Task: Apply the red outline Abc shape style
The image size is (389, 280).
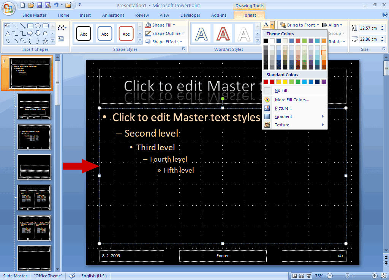Action: coord(126,34)
